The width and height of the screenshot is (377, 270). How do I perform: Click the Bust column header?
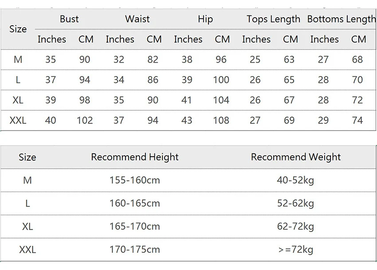[x=69, y=19]
